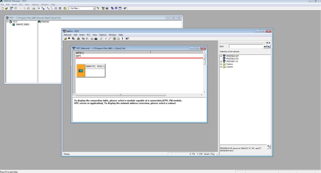
Task: Click MPI(1) subnet name label
Action: tap(80, 53)
